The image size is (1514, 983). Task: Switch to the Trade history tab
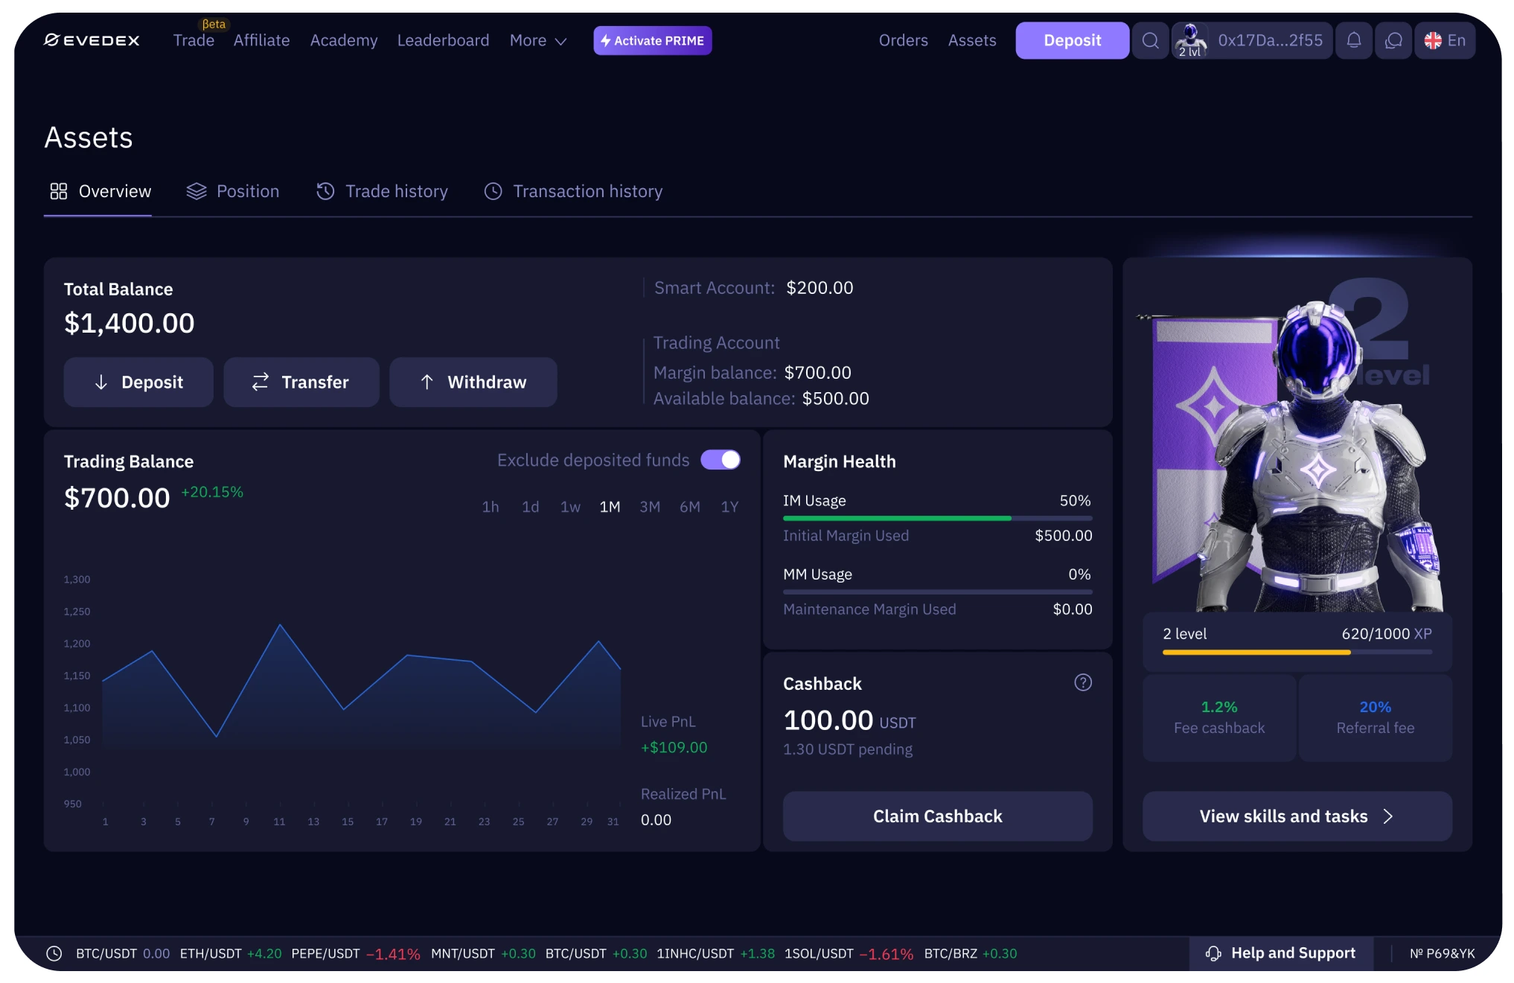[x=382, y=191]
